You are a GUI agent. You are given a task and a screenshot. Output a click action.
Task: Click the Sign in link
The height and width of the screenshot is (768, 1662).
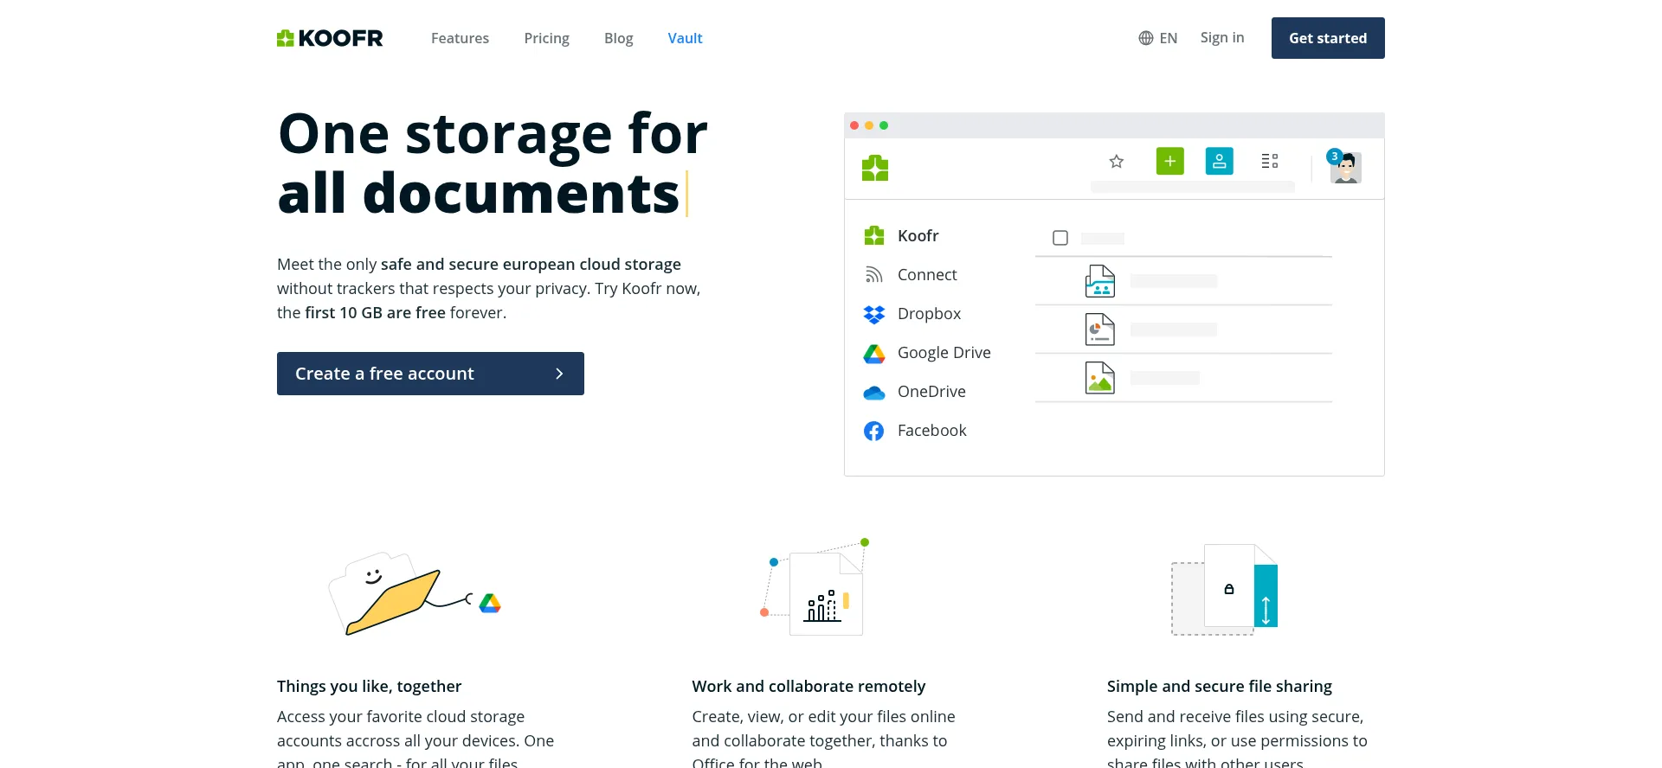(1222, 37)
